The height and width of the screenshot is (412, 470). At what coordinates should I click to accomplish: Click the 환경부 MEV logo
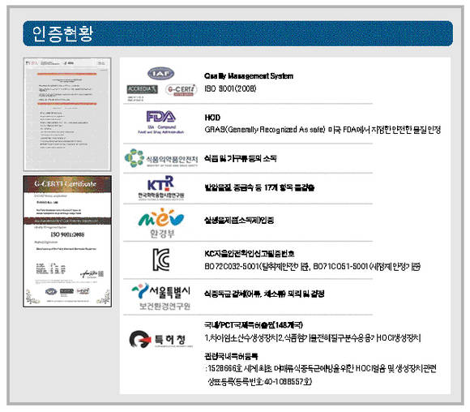tap(161, 223)
